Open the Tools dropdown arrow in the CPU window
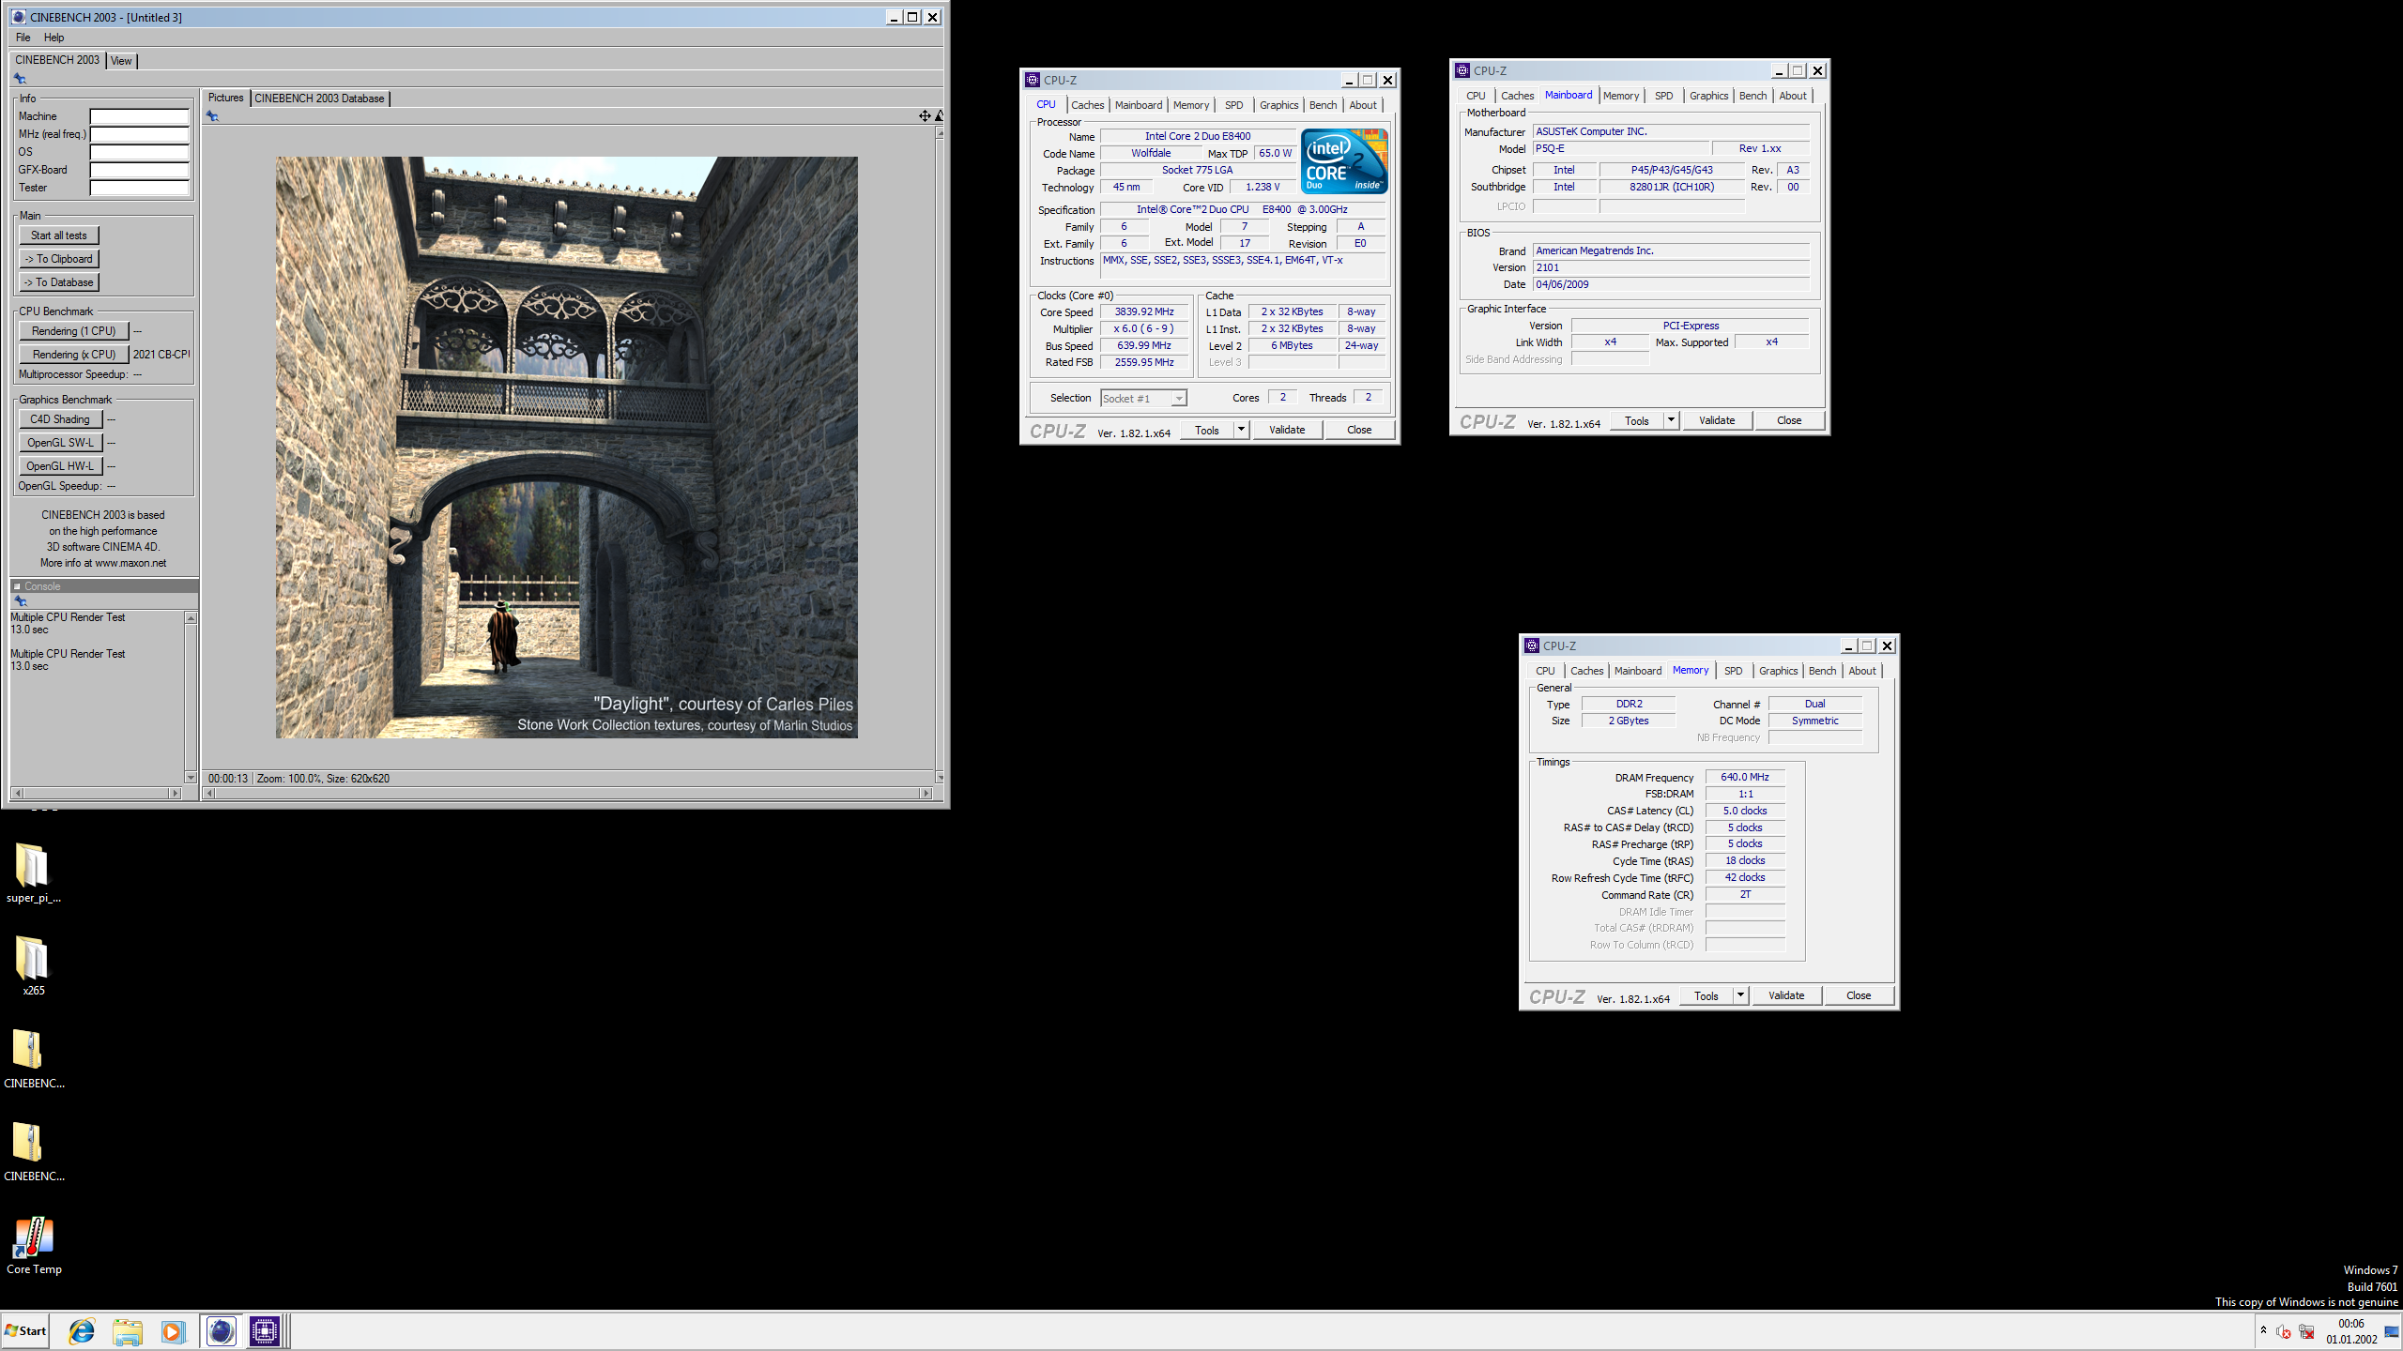The height and width of the screenshot is (1351, 2403). 1241,430
